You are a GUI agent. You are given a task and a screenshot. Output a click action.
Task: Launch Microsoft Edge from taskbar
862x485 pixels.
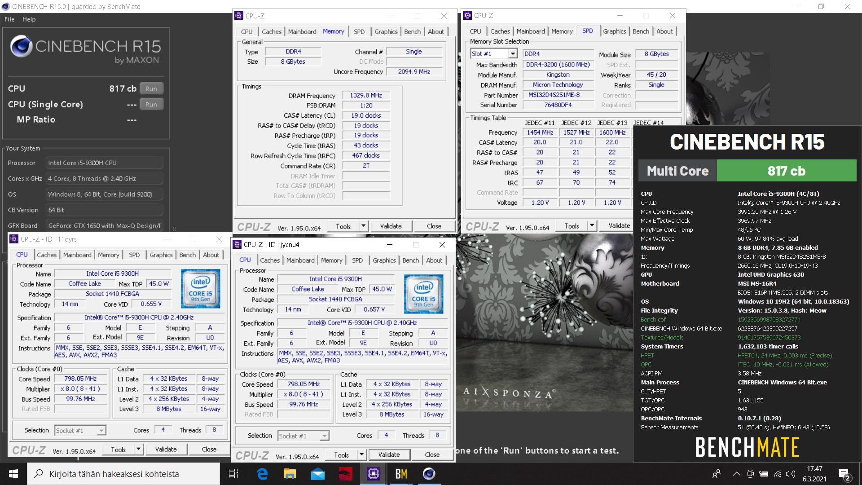coord(262,474)
